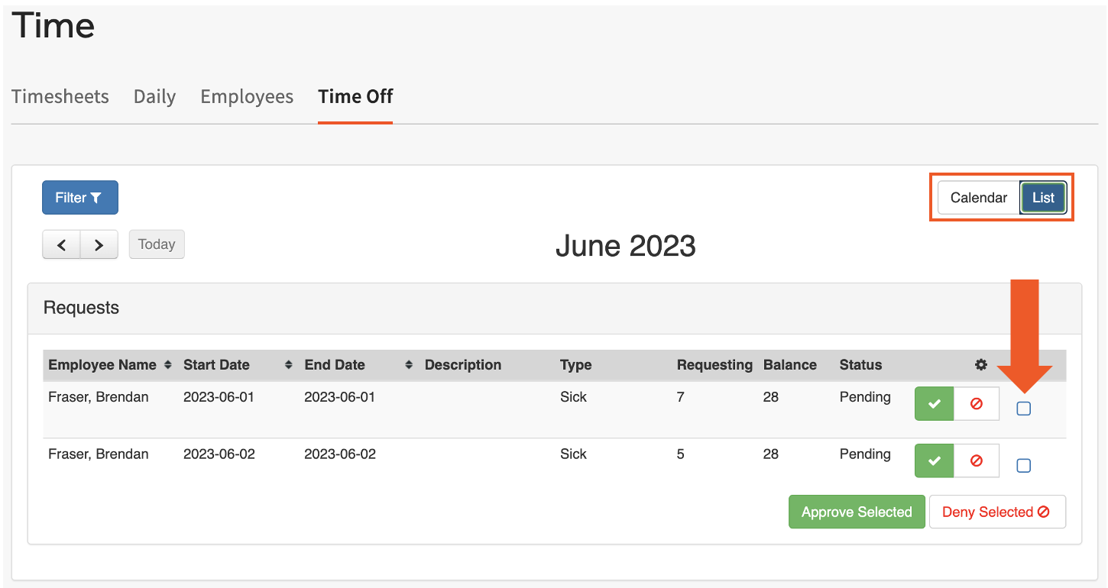Deny the 2023-06-02 sick request
Screen dimensions: 1108x588
click(x=977, y=461)
